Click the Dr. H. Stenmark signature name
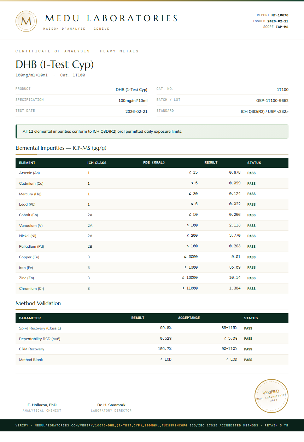 coord(111,405)
